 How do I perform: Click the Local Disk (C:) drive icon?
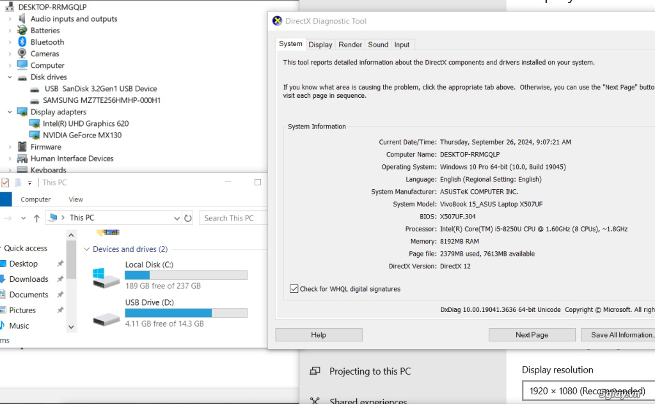tap(106, 277)
